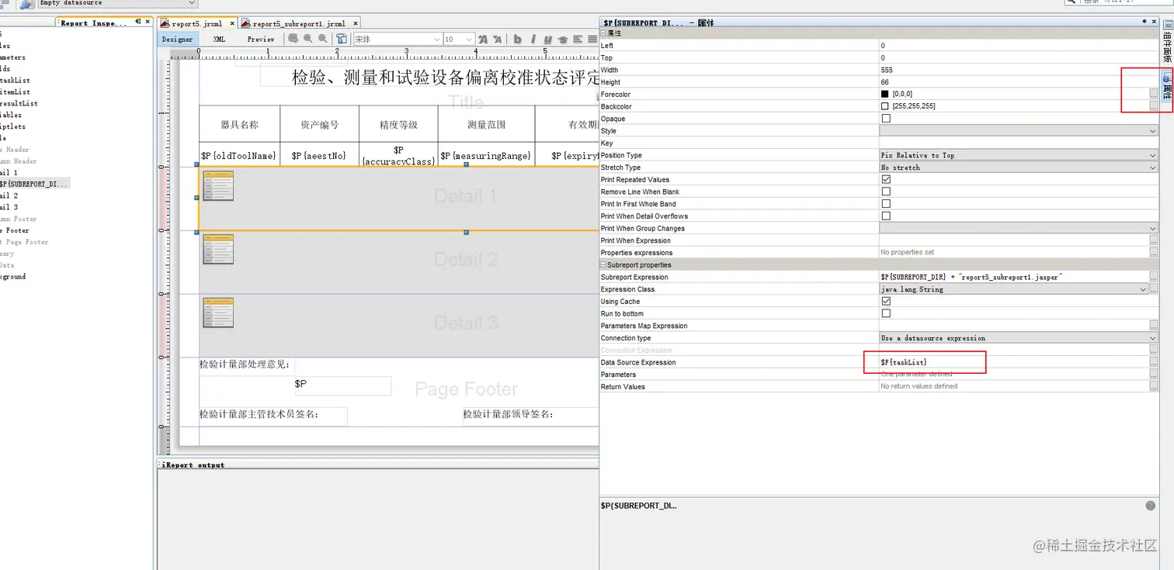Select the Bold formatting icon

517,39
